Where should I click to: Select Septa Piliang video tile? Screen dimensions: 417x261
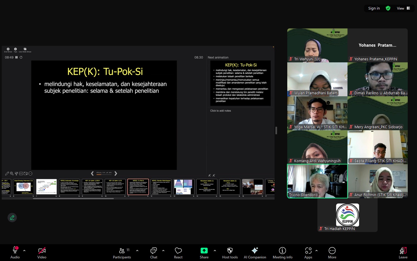[x=378, y=147]
